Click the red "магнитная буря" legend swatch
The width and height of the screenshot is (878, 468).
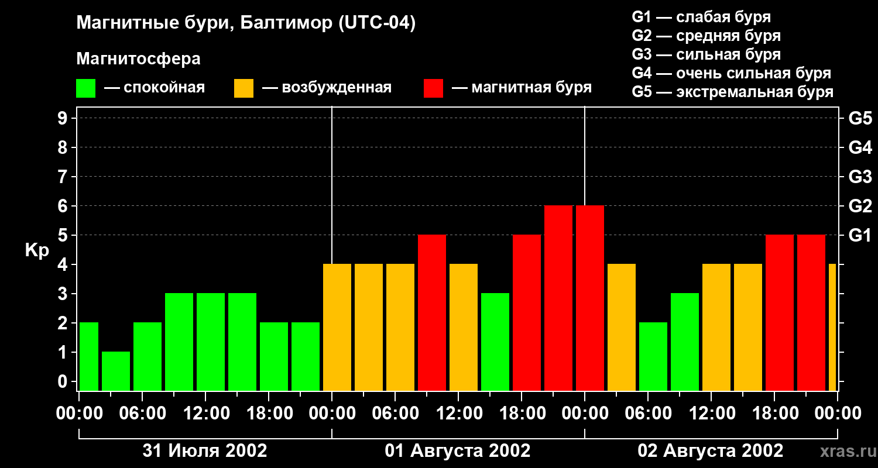coord(433,88)
